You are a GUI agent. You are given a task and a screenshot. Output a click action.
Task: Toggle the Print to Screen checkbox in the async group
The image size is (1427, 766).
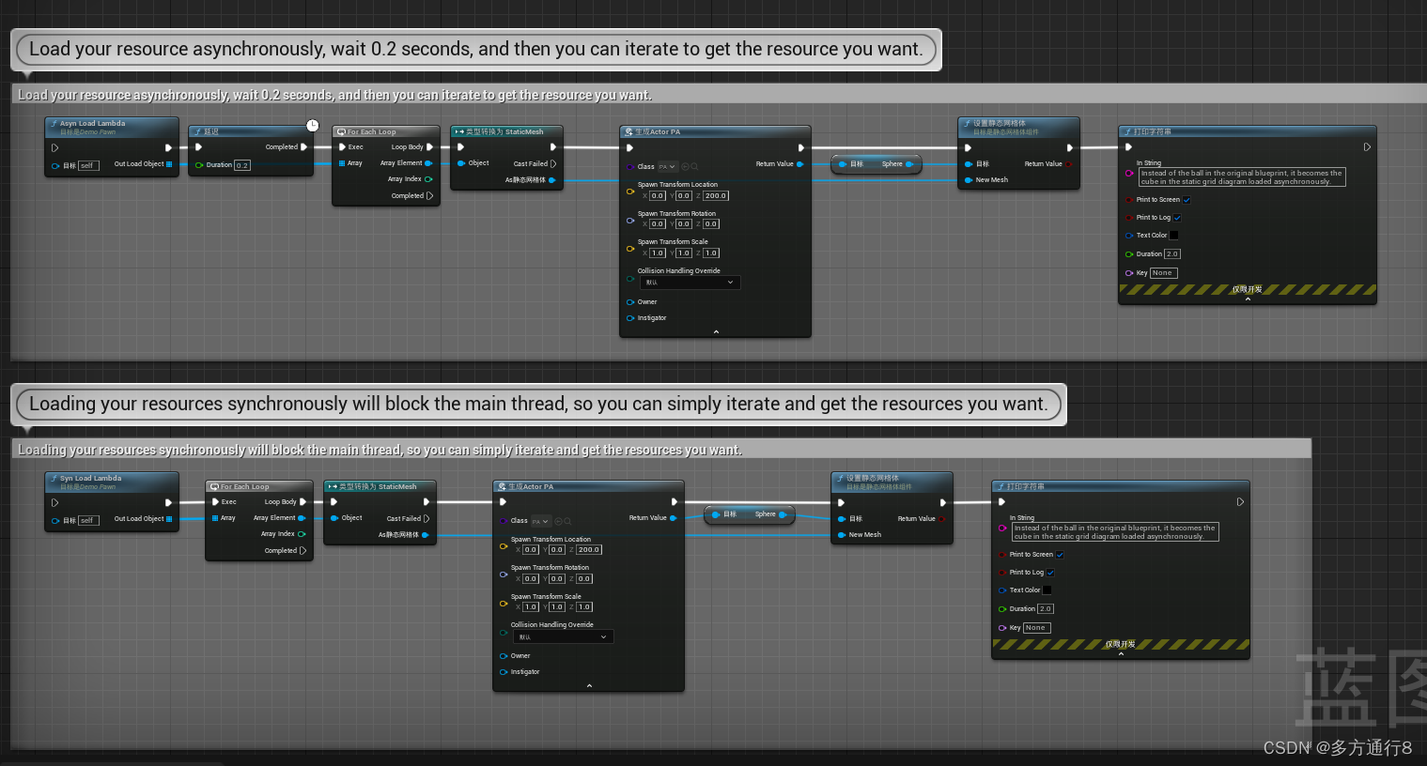tap(1187, 200)
